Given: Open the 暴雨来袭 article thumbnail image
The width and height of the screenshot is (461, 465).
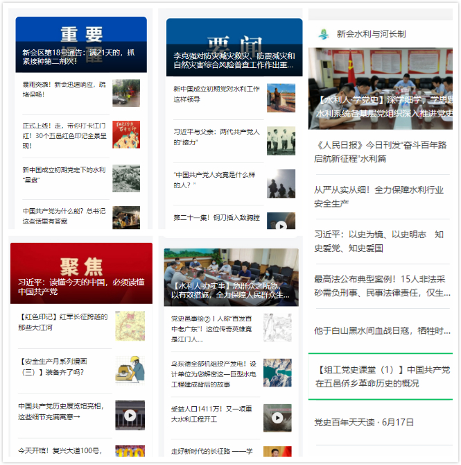Looking at the screenshot, I should 126,92.
